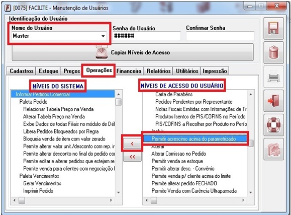Select Paleta Pedido tree node
291x215 pixels.
pos(33,102)
